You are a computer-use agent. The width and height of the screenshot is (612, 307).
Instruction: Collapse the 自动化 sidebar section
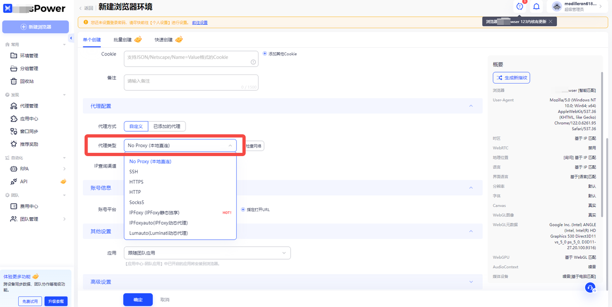pyautogui.click(x=65, y=158)
